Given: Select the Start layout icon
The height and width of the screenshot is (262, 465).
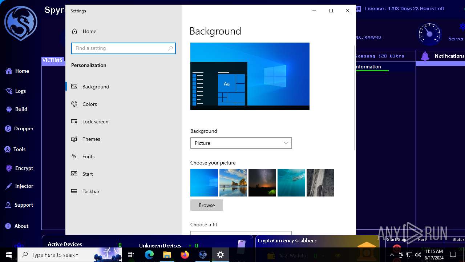Looking at the screenshot, I should click(x=74, y=174).
